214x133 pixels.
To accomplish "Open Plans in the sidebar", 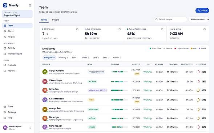I will (17, 107).
